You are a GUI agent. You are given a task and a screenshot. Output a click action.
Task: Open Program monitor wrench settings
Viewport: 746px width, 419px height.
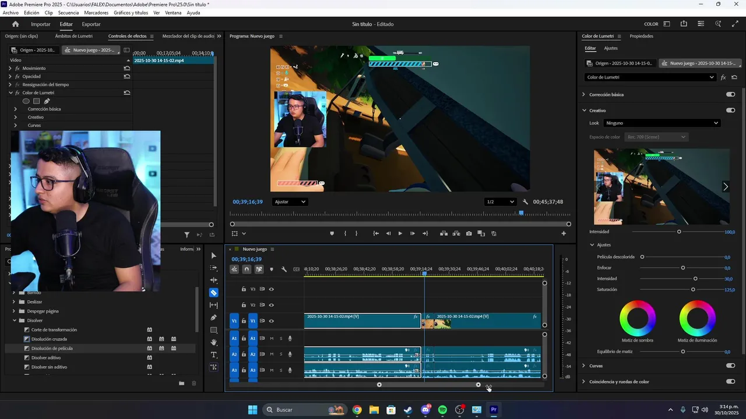tap(525, 202)
